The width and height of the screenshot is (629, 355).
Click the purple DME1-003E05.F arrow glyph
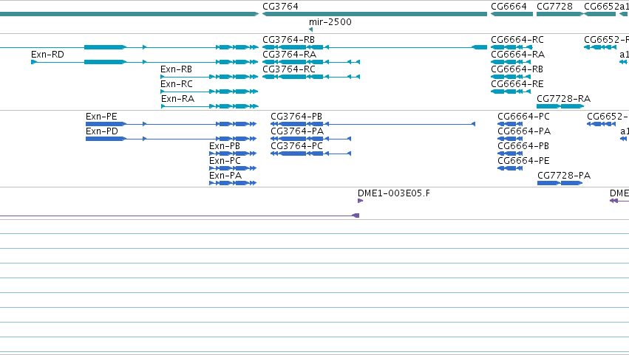coord(360,201)
